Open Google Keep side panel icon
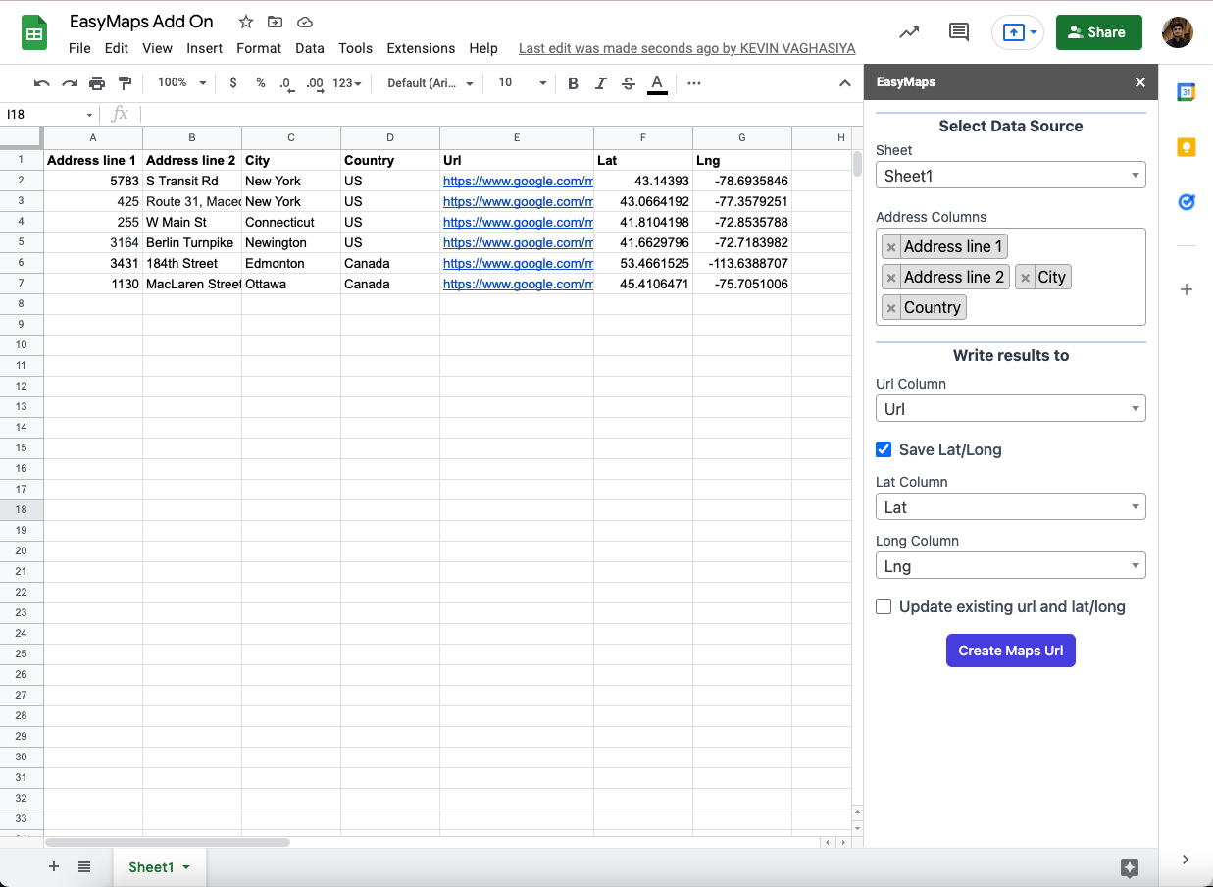Image resolution: width=1213 pixels, height=887 pixels. coord(1186,147)
